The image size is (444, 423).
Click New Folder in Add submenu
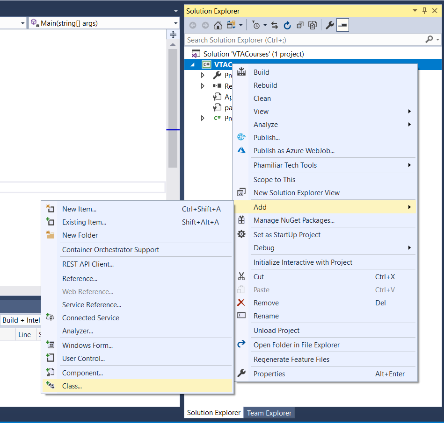tap(138, 235)
